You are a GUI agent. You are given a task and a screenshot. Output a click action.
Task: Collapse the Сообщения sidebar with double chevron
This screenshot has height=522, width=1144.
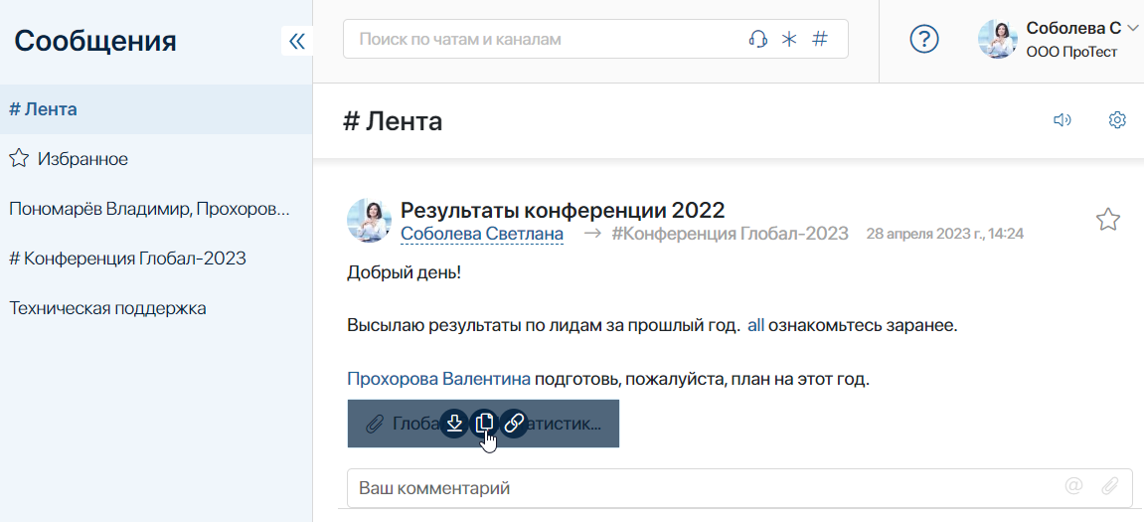pos(297,41)
